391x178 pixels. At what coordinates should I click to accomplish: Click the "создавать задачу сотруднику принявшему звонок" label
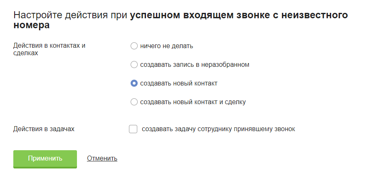pyautogui.click(x=218, y=129)
